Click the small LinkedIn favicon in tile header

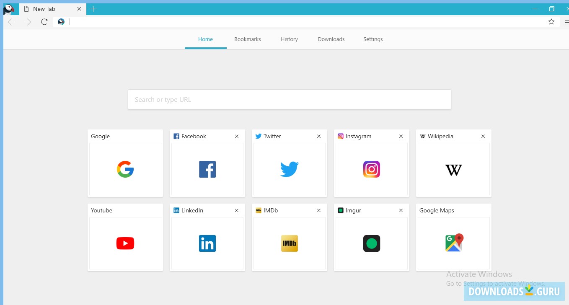pos(176,210)
